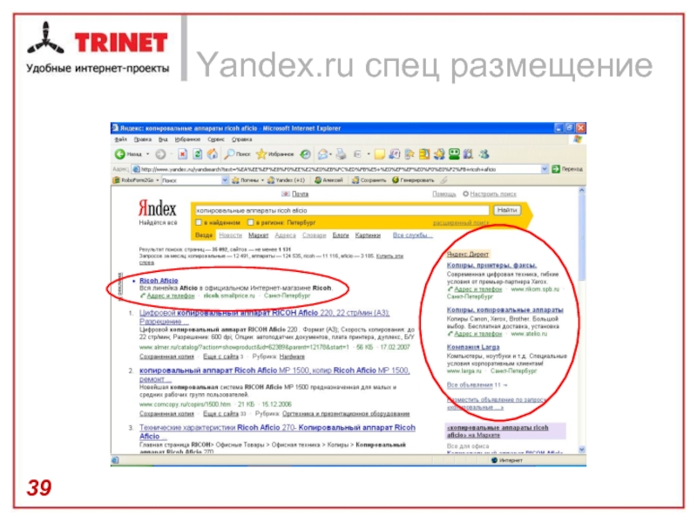Switch to the Маркет search tab
This screenshot has width=697, height=523.
point(258,235)
